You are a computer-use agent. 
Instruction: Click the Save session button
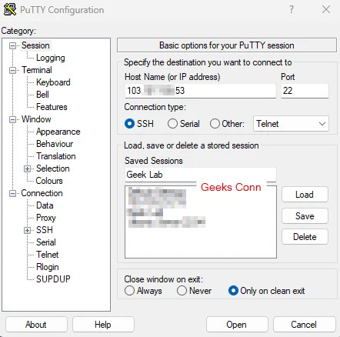[x=305, y=216]
